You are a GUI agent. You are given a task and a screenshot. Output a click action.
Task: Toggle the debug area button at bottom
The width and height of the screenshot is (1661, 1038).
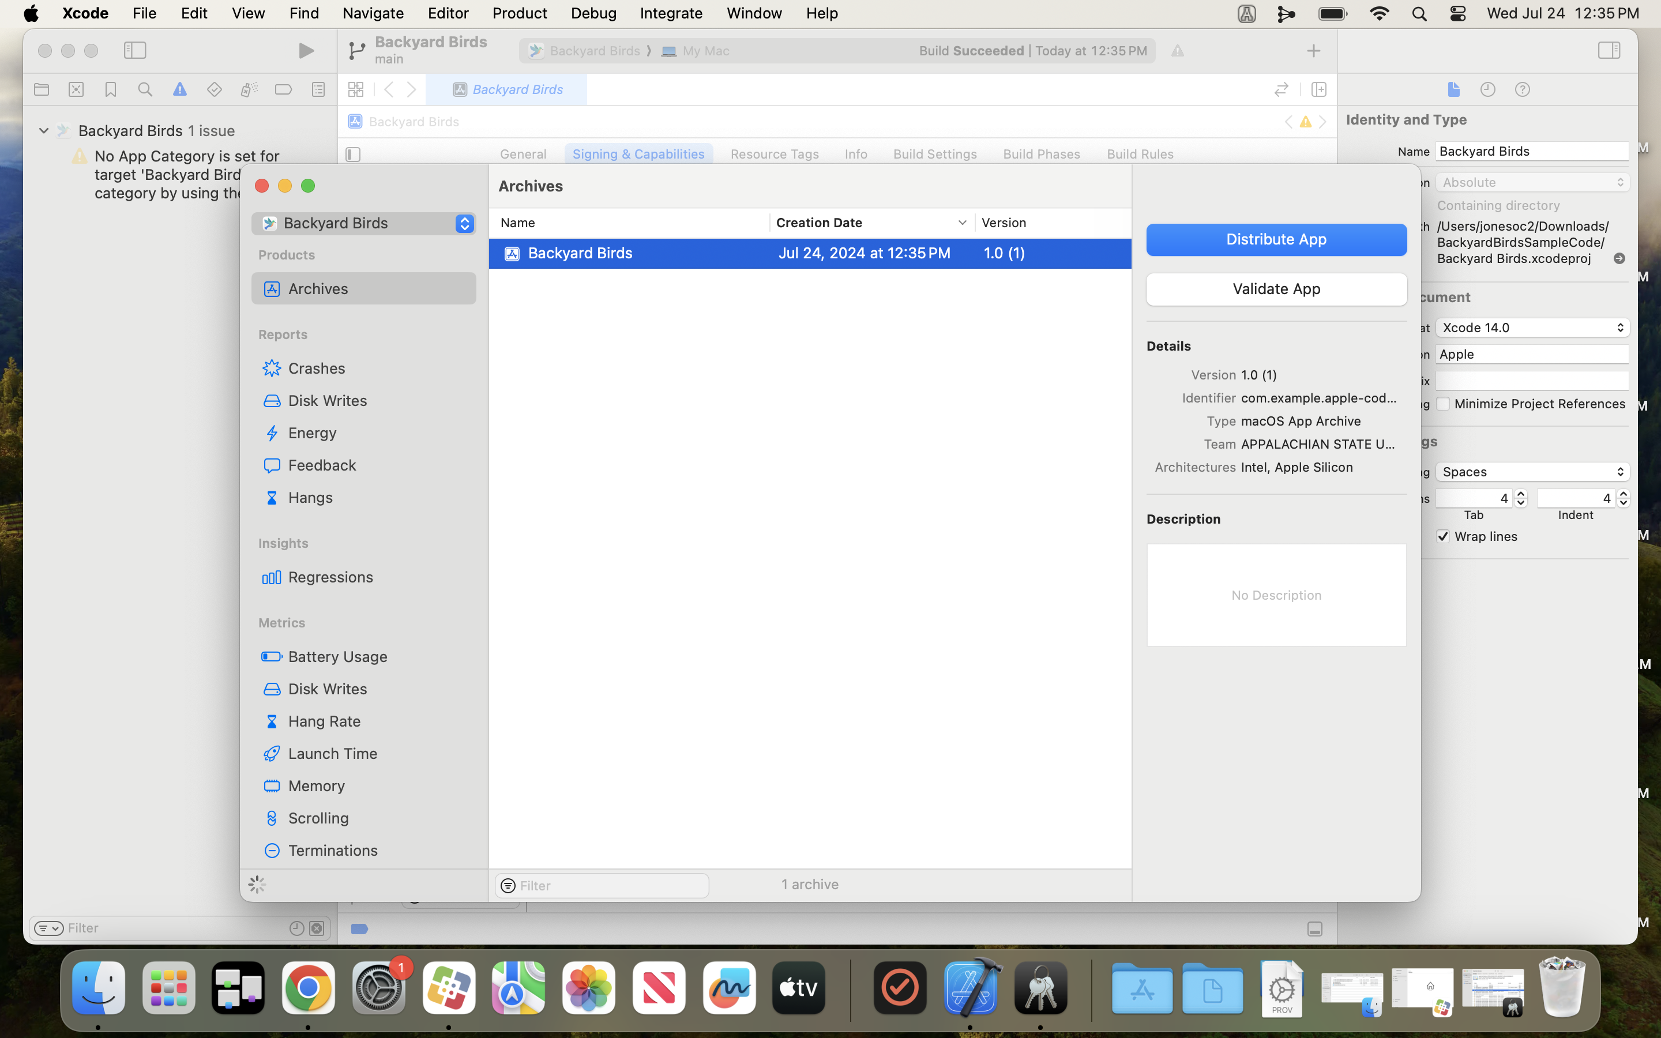click(x=1314, y=929)
